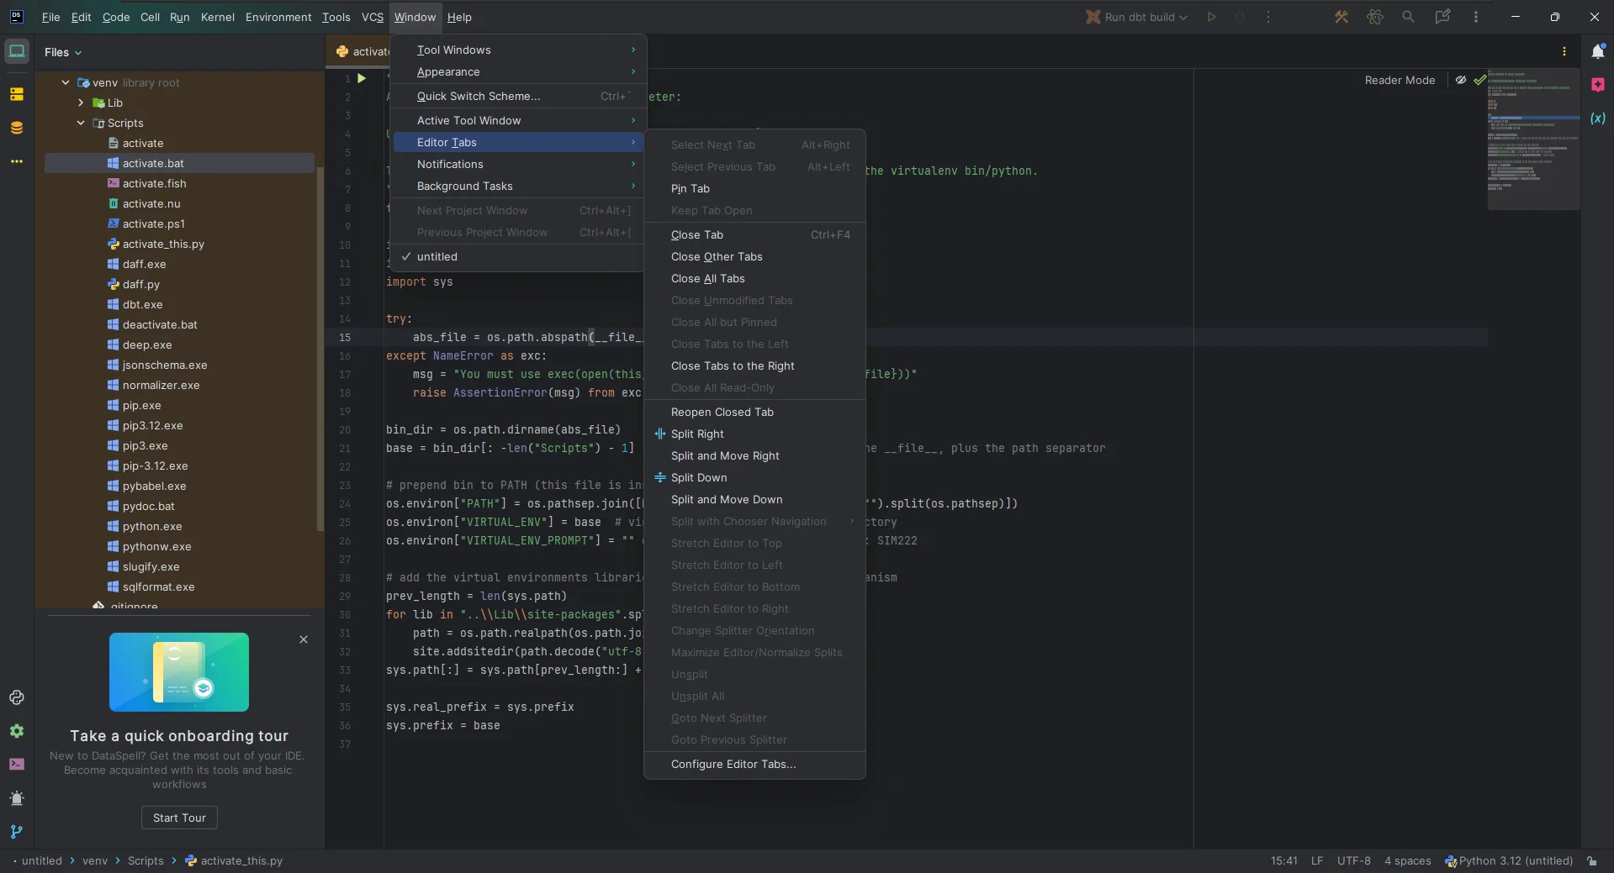Open the Database tool window icon
Screen dimensions: 1614x873
[x=17, y=128]
